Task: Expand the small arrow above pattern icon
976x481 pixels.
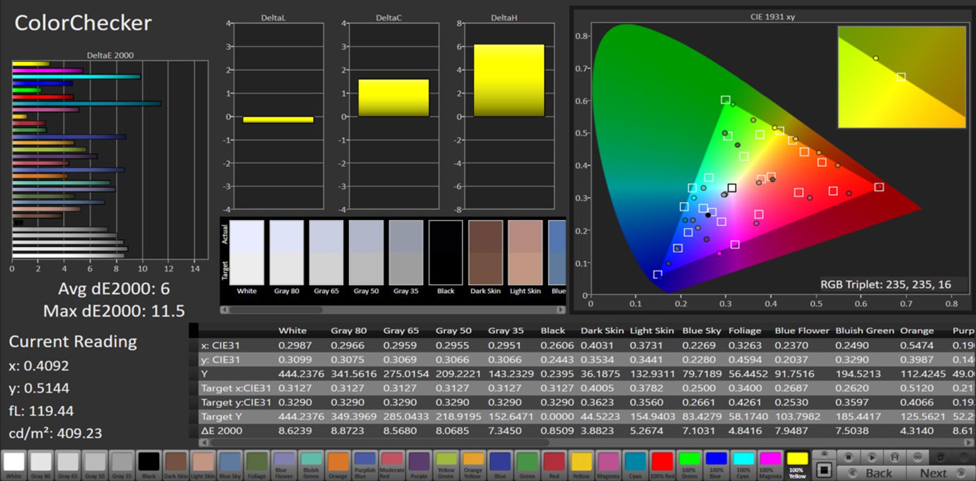Action: pyautogui.click(x=824, y=454)
